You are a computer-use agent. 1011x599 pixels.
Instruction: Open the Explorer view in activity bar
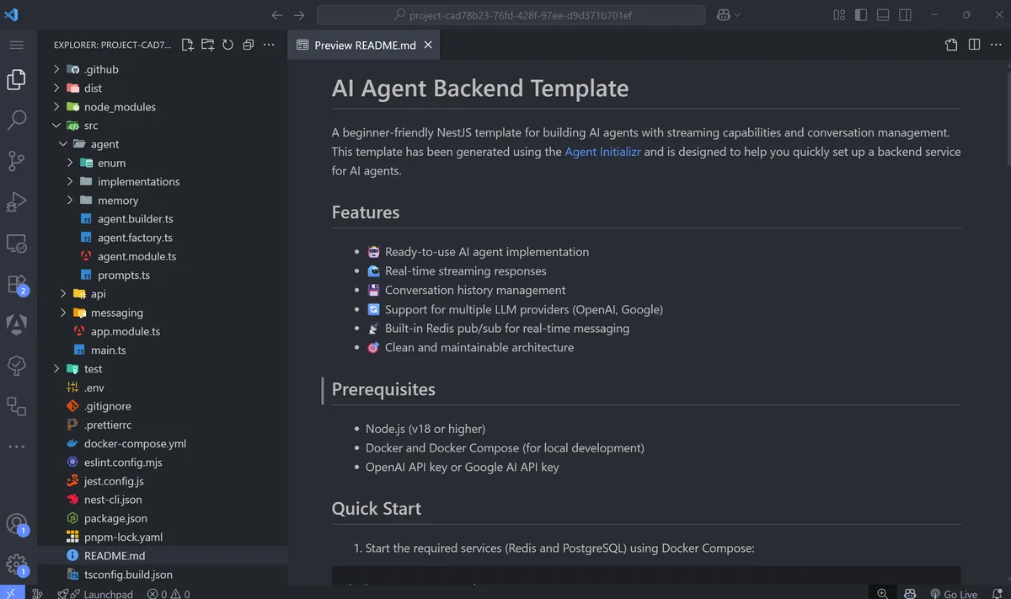point(17,79)
